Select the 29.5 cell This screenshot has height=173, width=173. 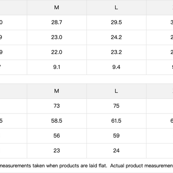coord(116,23)
